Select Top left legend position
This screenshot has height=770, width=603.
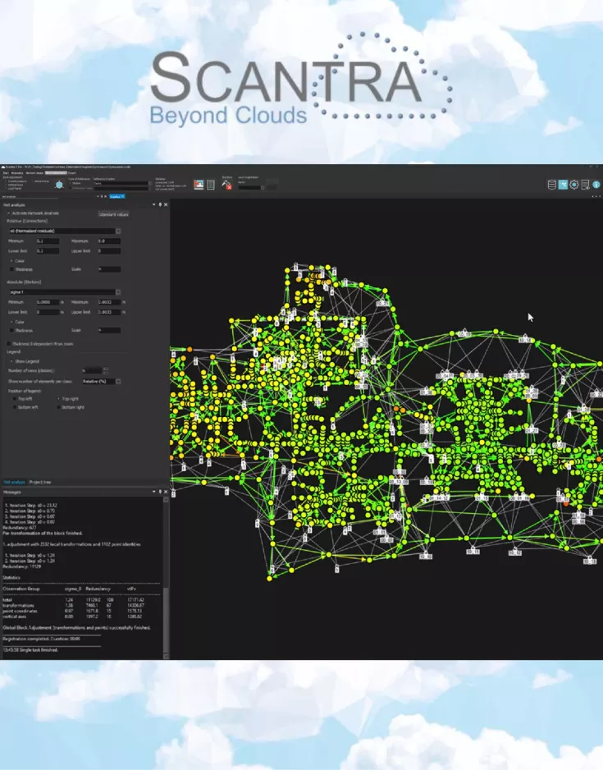point(15,399)
